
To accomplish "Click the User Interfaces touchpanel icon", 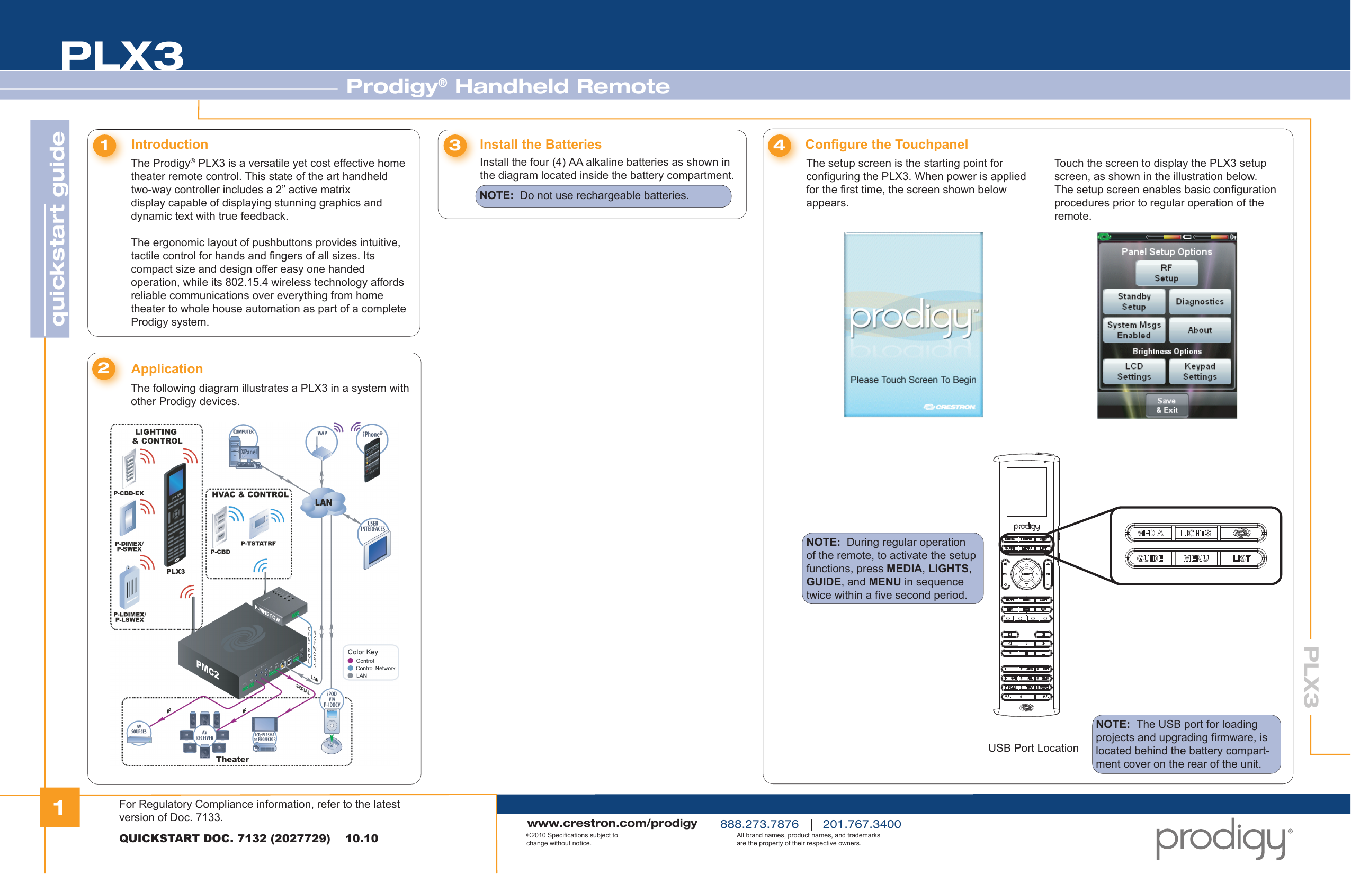I will click(374, 544).
